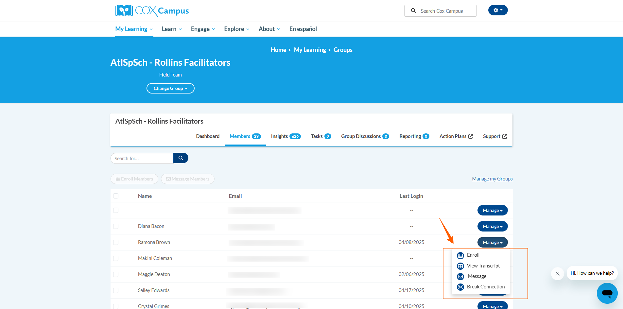Image resolution: width=623 pixels, height=309 pixels.
Task: Open the Tasks tab
Action: 321,136
